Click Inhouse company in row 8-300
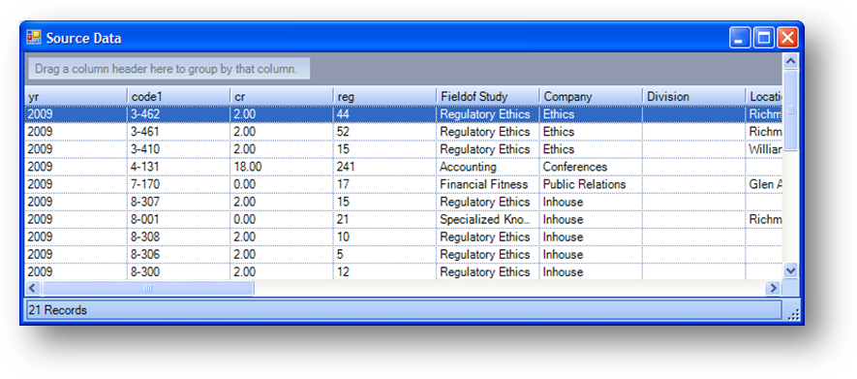The width and height of the screenshot is (857, 379). click(591, 271)
